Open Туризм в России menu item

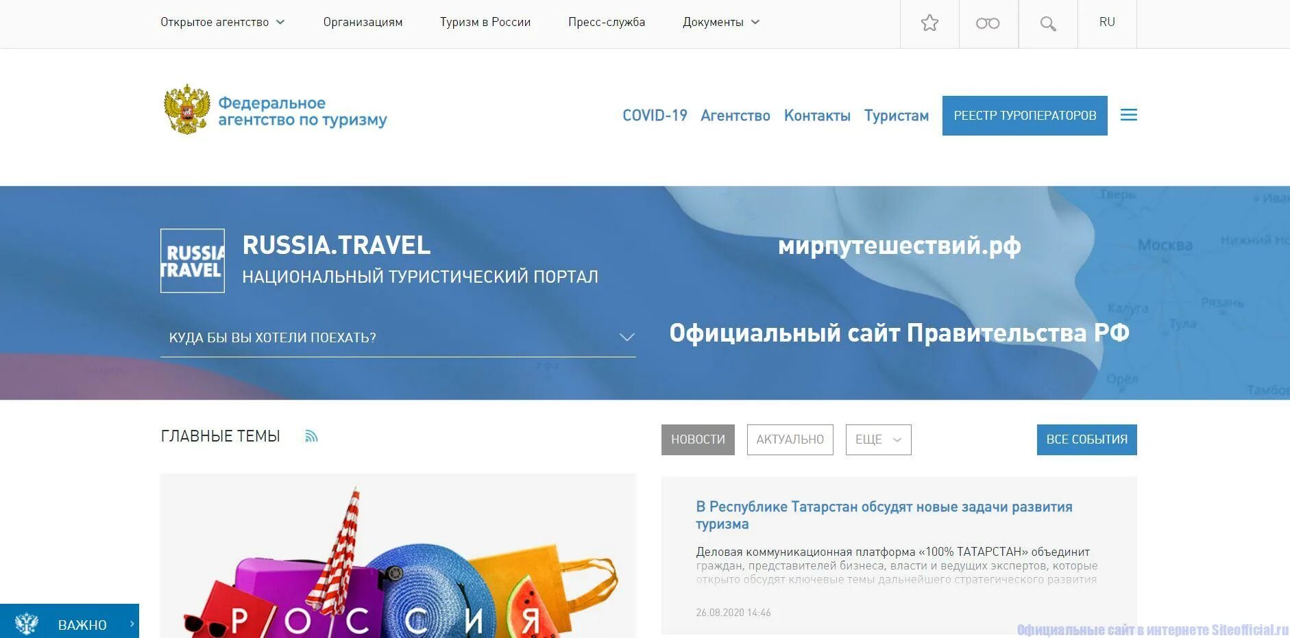coord(485,22)
